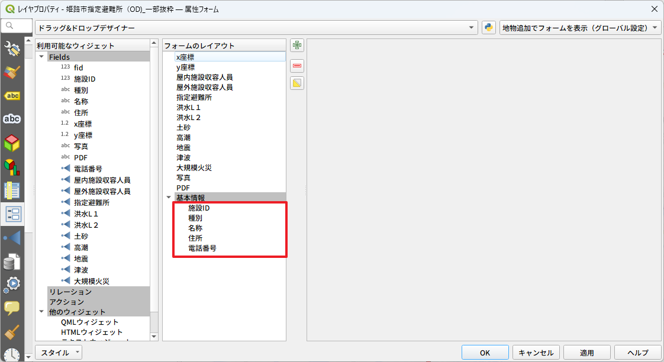The image size is (664, 362).
Task: Open the ドラッグ&ドロップデザイナー editor type dropdown
Action: [256, 28]
